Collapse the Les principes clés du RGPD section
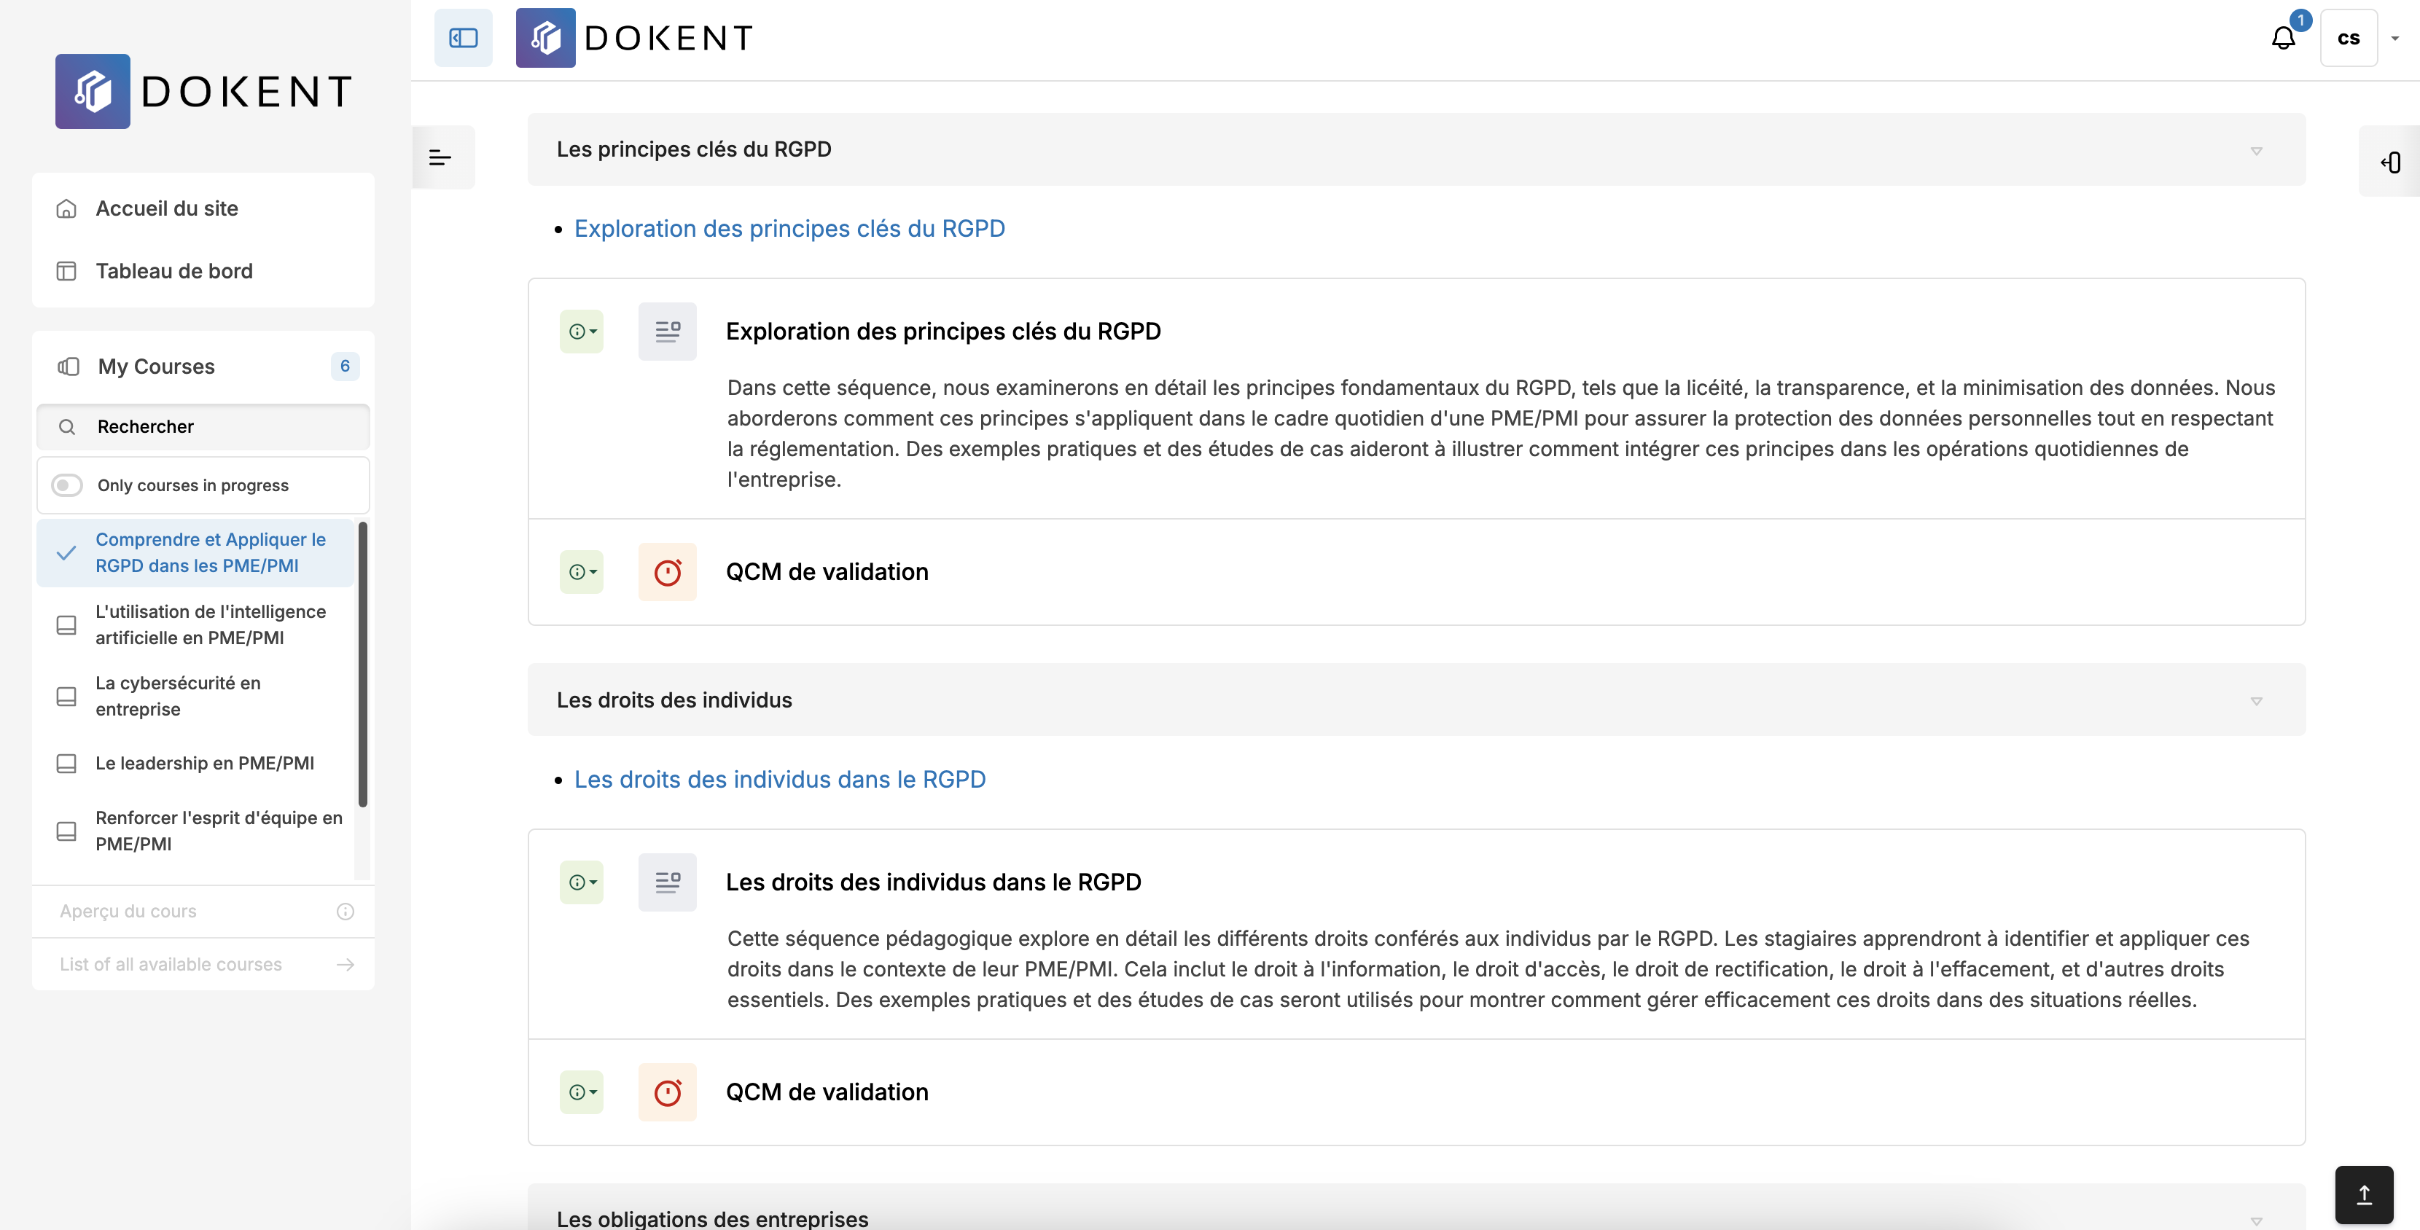 point(2257,150)
